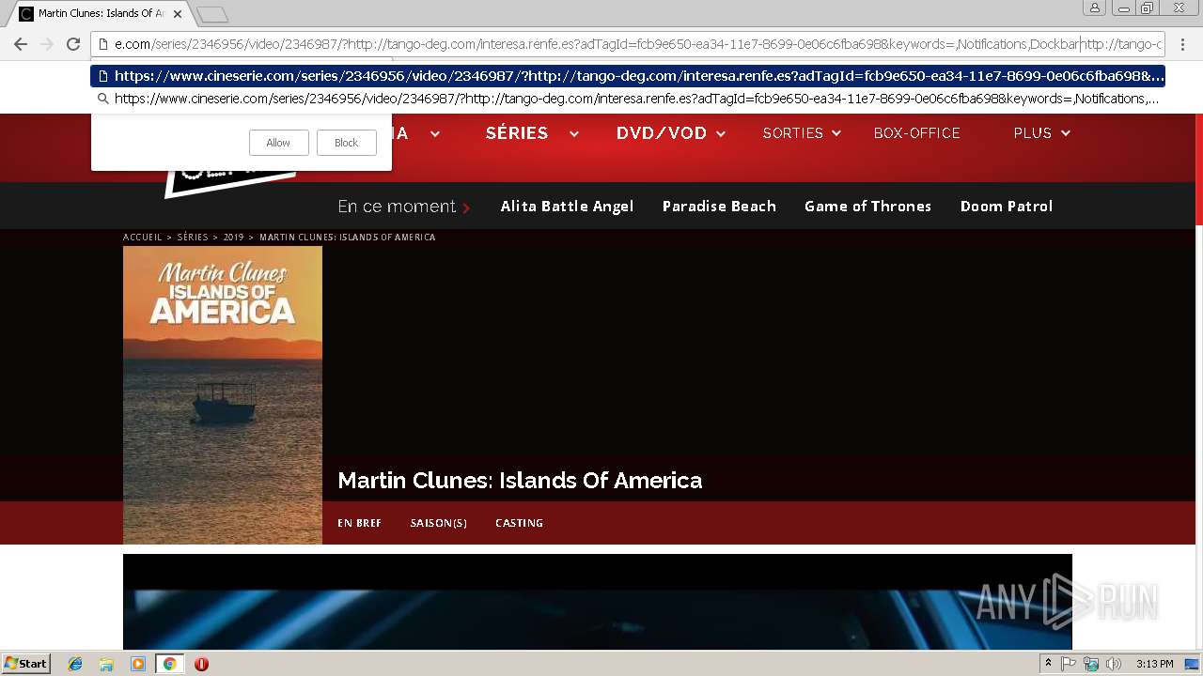Switch to EN BREF tab
Viewport: 1203px width, 676px height.
359,523
